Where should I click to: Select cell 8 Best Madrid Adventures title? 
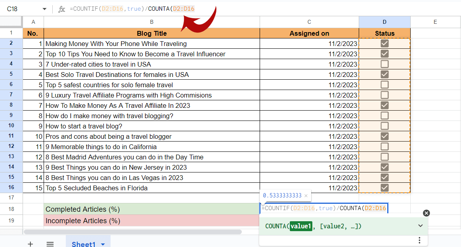(x=152, y=157)
